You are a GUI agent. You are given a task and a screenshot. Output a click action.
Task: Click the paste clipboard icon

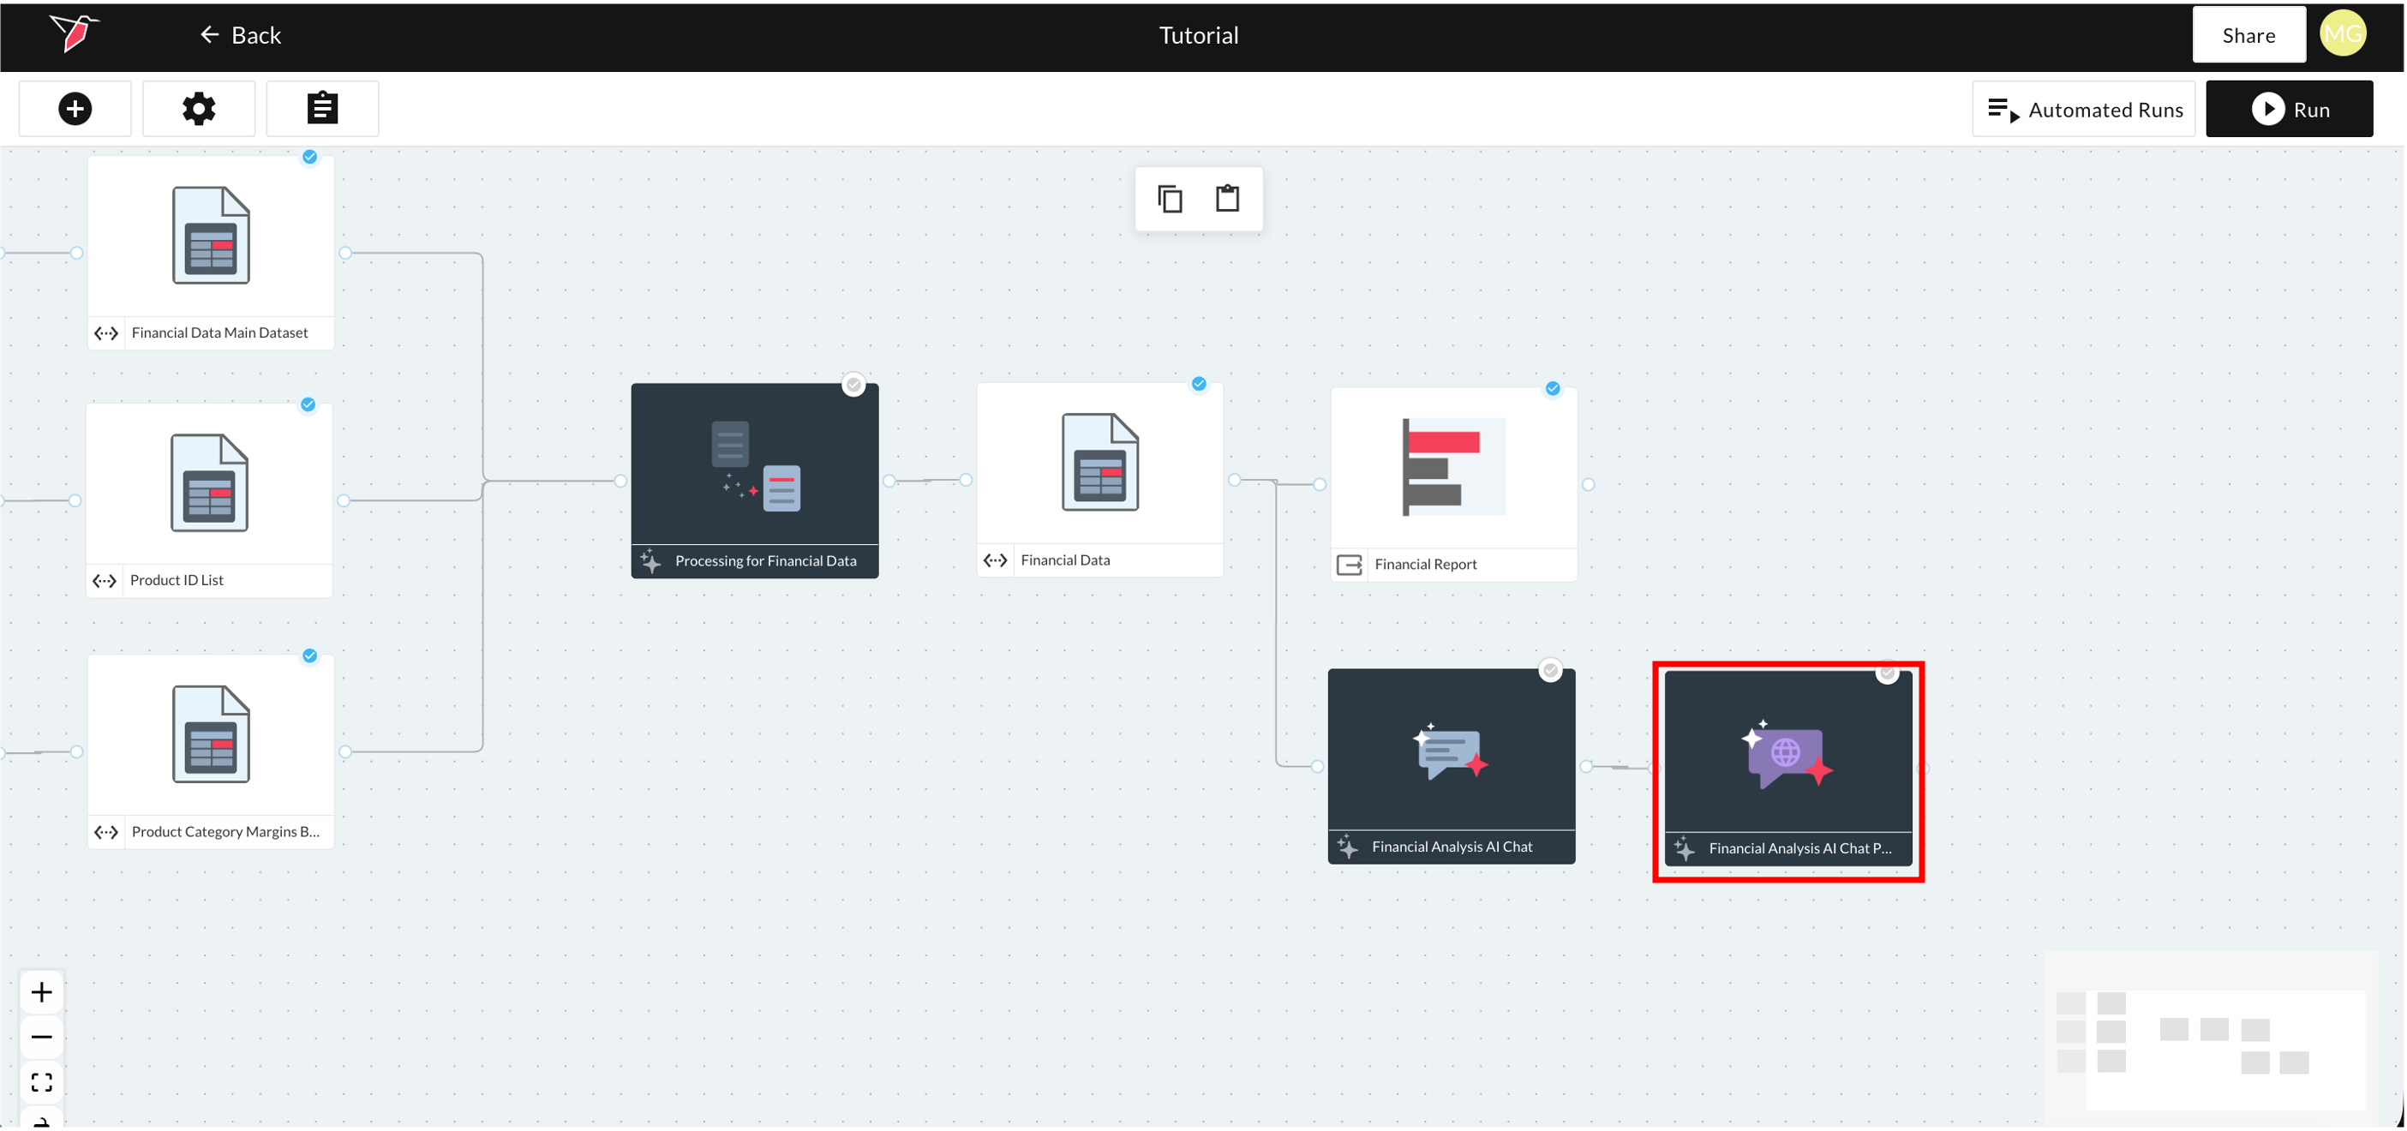[x=1227, y=199]
